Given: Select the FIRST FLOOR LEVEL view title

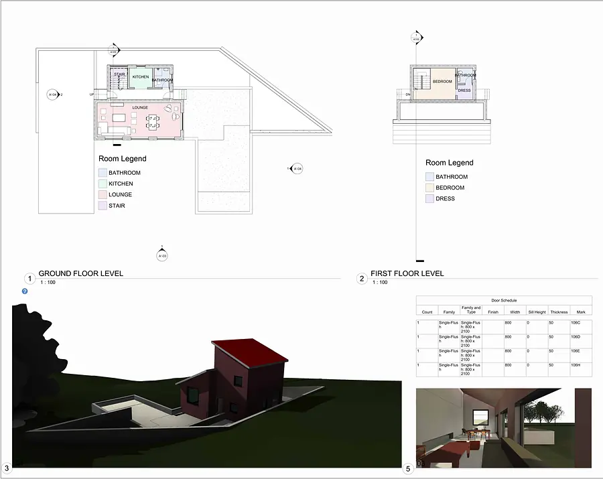Looking at the screenshot, I should tap(407, 273).
